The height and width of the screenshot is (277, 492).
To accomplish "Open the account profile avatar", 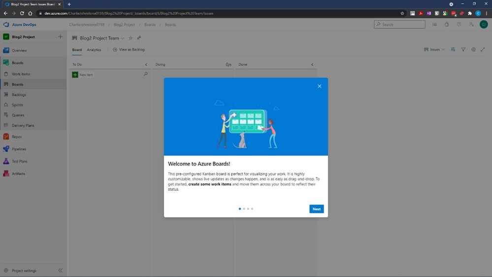I will click(484, 25).
